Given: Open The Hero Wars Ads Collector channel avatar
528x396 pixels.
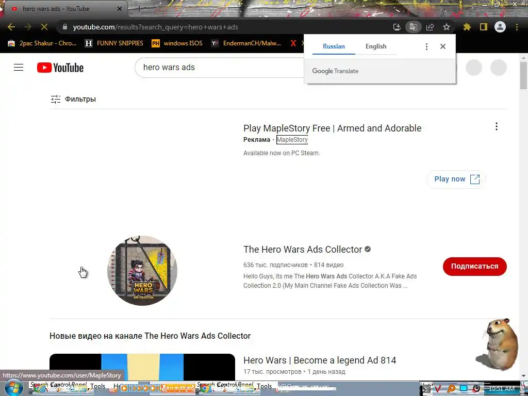Looking at the screenshot, I should point(142,270).
